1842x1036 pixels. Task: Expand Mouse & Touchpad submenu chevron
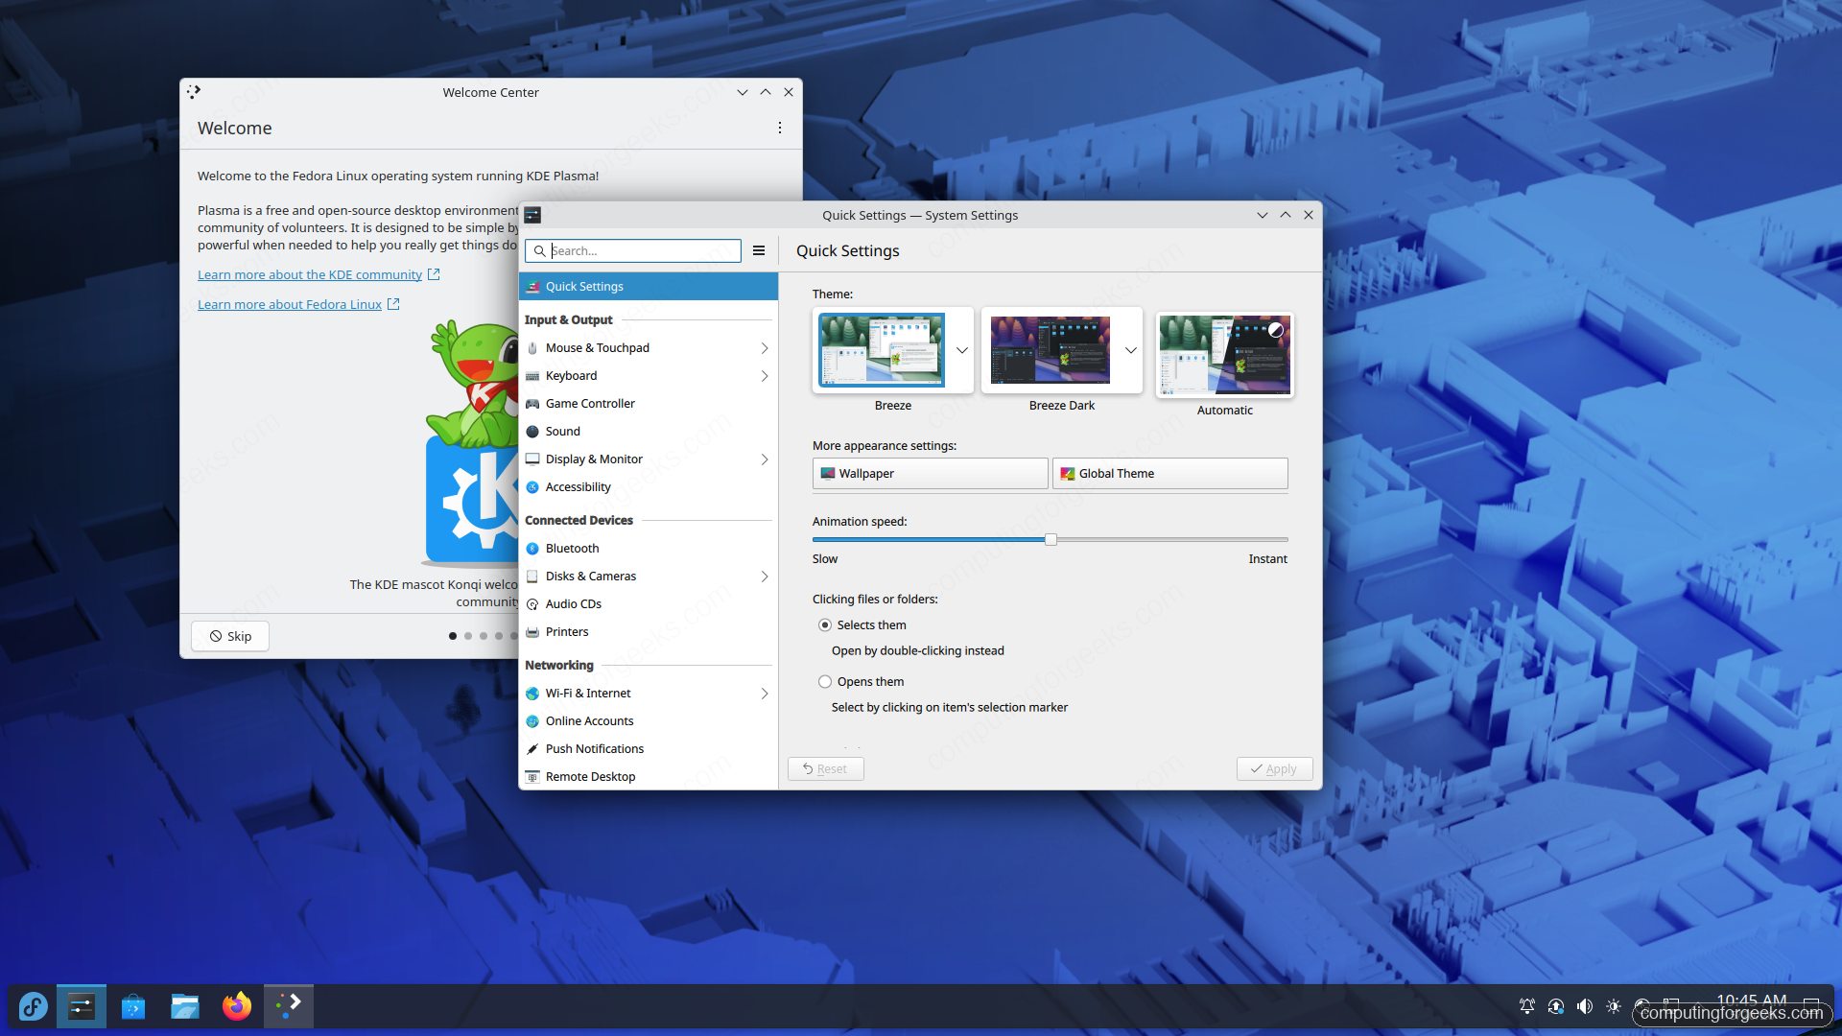pos(765,348)
